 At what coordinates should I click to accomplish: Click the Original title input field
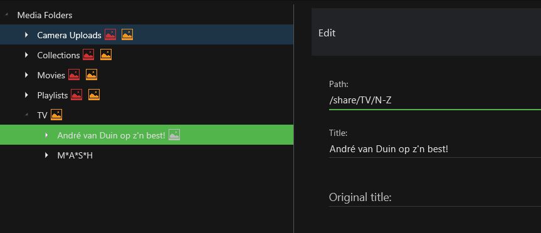click(x=434, y=197)
